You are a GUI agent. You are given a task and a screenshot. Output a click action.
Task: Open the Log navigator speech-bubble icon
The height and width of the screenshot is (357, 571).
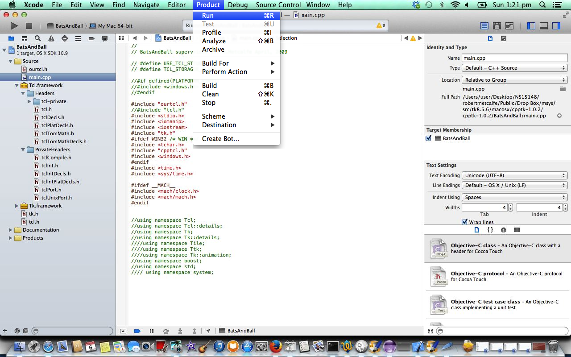[105, 38]
